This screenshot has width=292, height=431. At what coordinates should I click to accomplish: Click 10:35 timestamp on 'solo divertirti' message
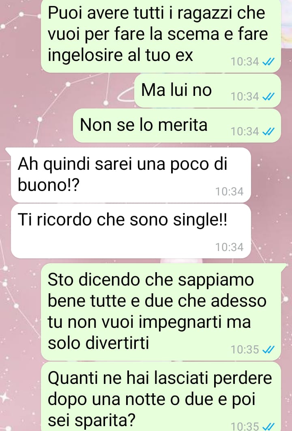(245, 350)
